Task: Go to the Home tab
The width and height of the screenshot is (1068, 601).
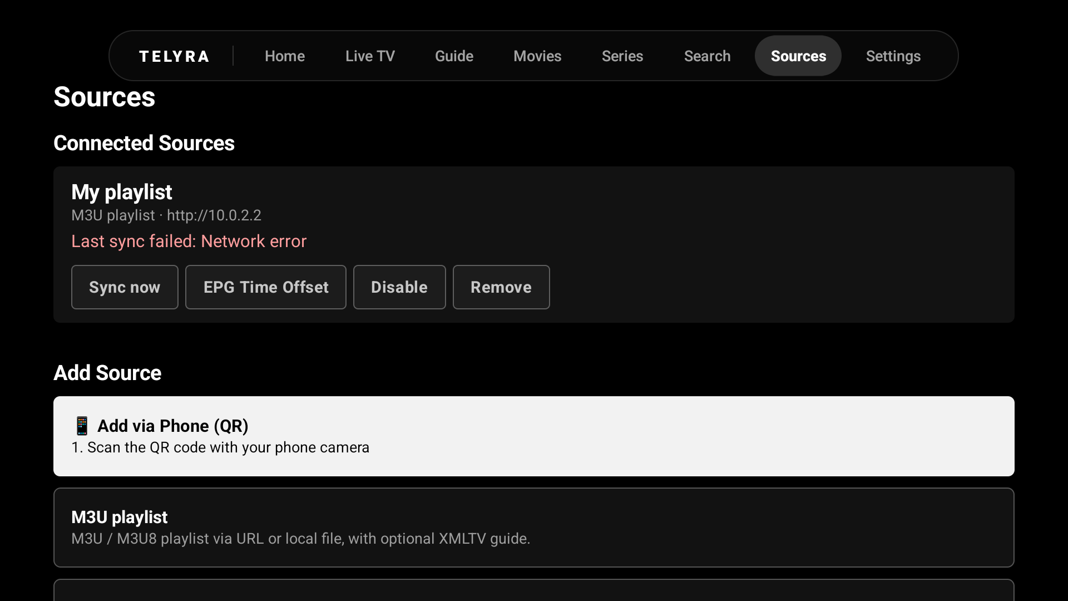Action: coord(285,56)
